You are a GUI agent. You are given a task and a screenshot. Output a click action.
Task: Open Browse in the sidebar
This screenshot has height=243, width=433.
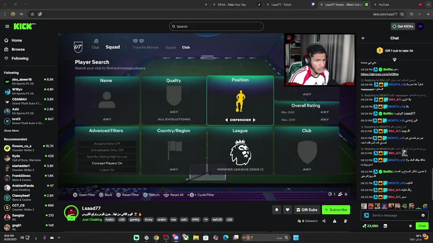tap(15, 49)
